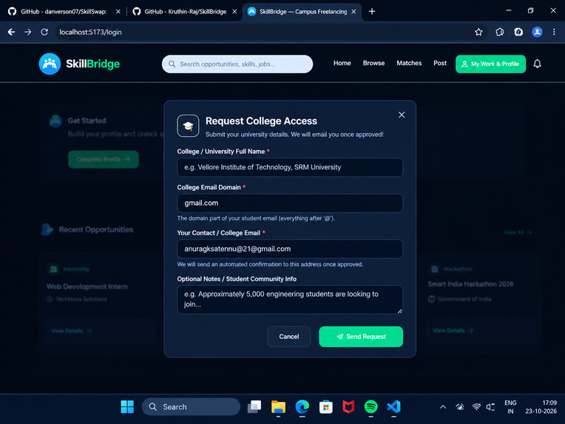Click the Web Development Intern title

tap(87, 286)
